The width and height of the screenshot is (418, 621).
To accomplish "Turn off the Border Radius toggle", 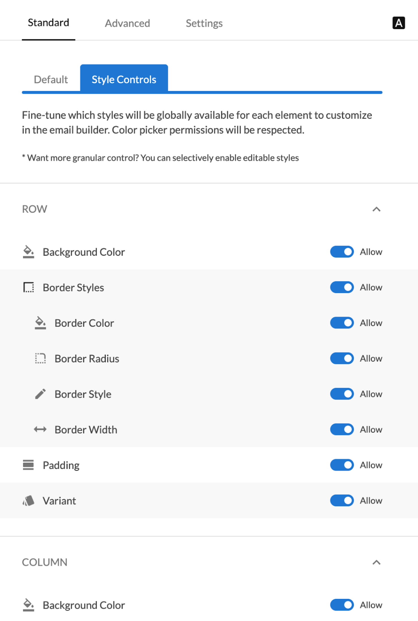I will pyautogui.click(x=342, y=358).
